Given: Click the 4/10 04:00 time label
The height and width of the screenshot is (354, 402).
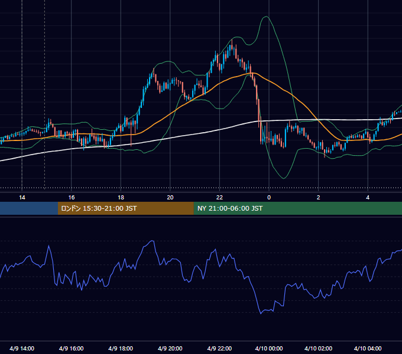Looking at the screenshot, I should pos(368,348).
